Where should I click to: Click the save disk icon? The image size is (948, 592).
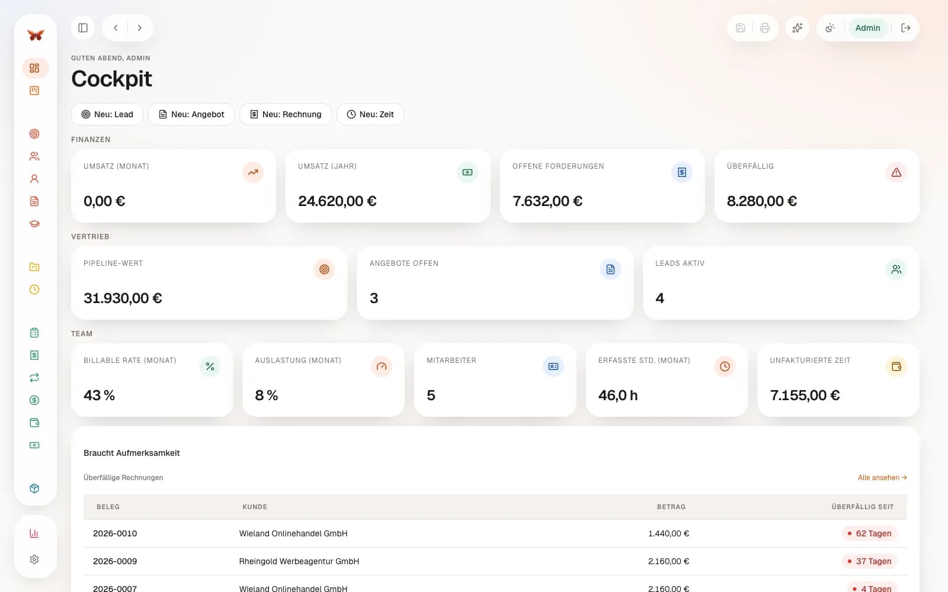pyautogui.click(x=741, y=28)
